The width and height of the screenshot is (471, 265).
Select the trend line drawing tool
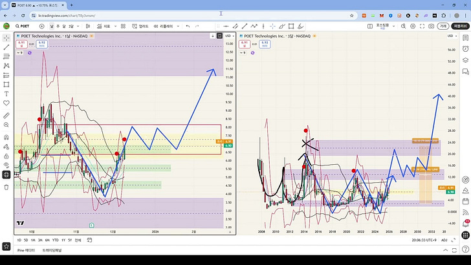coord(6,47)
